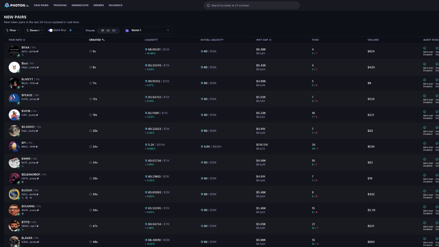
Task: Expand the Dexes dropdown
Action: tap(34, 31)
